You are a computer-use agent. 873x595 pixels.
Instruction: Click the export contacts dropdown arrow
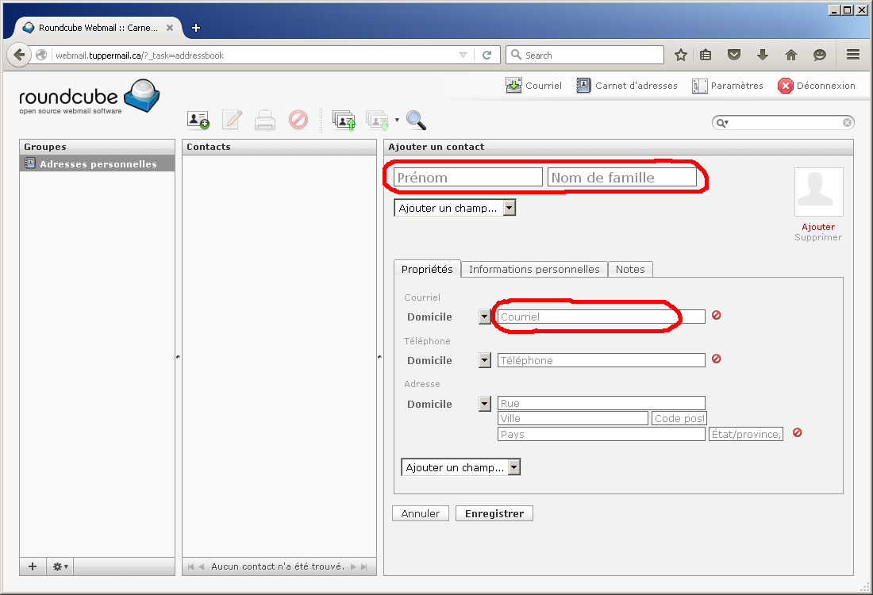(x=397, y=121)
